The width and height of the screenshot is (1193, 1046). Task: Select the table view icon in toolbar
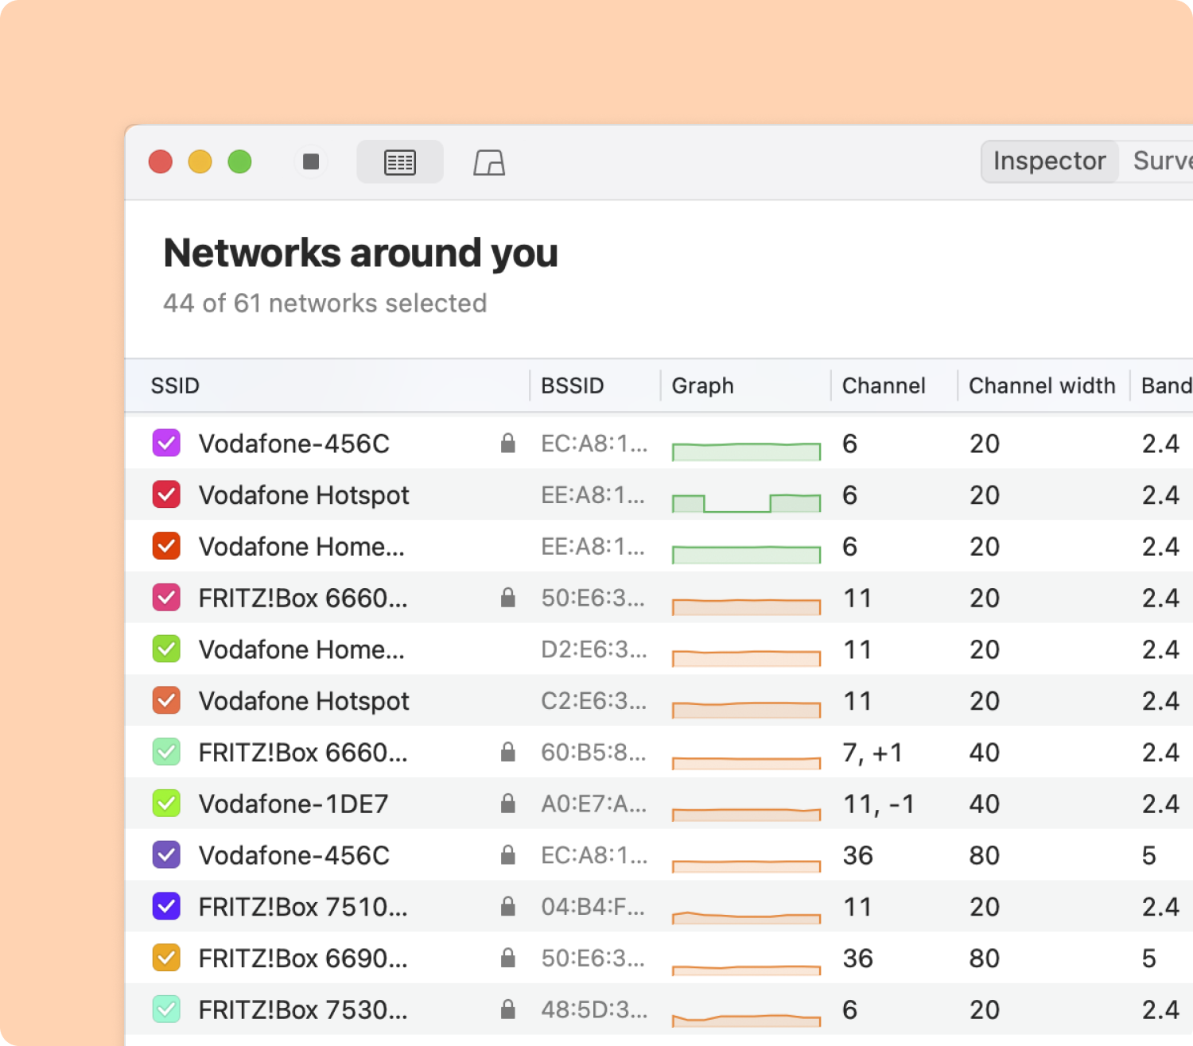point(400,161)
